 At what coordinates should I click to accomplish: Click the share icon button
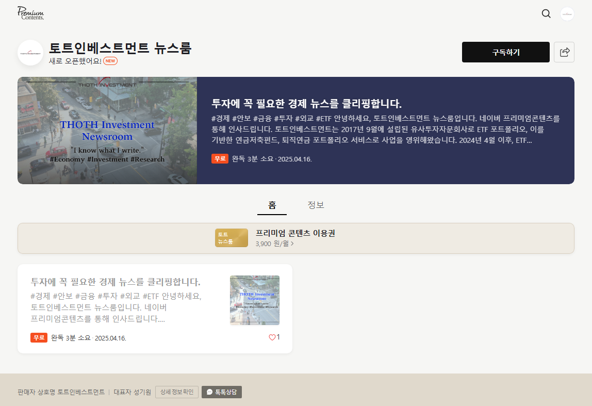point(564,52)
